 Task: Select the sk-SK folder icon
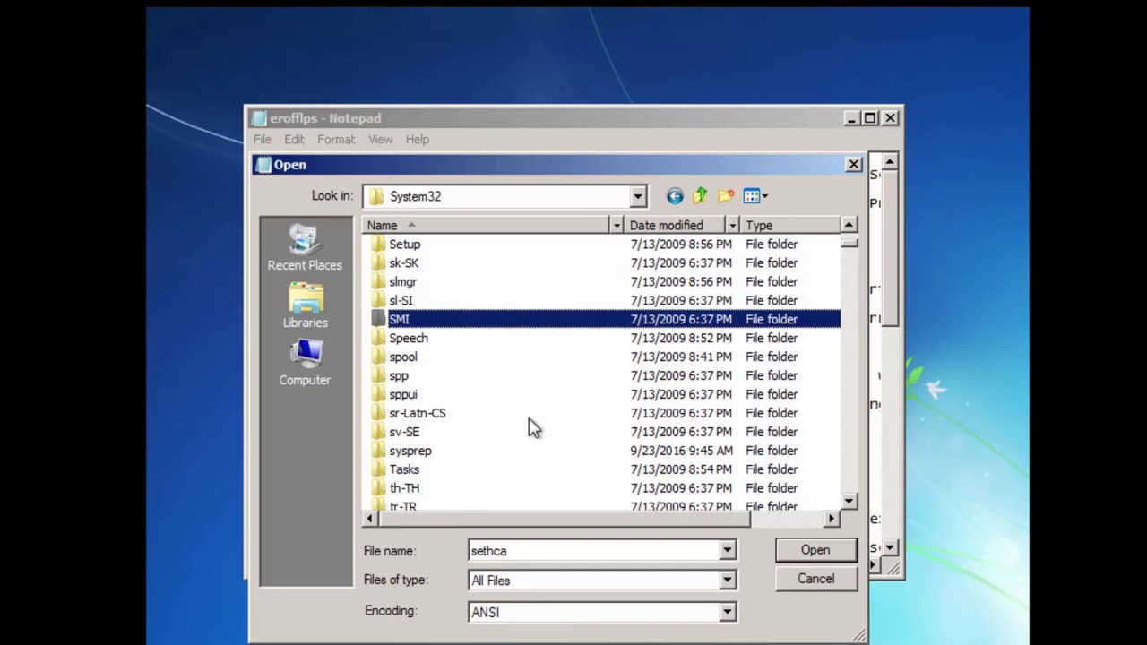click(x=378, y=262)
